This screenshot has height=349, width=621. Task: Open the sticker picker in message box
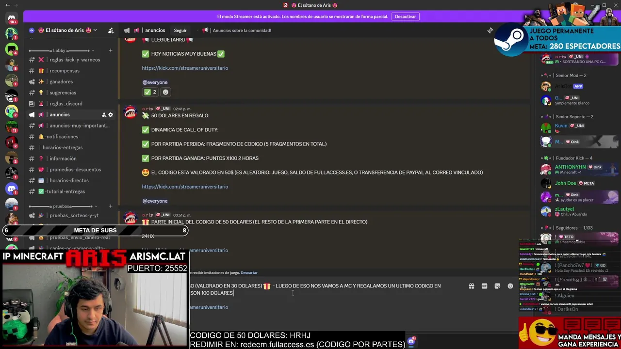pyautogui.click(x=497, y=286)
